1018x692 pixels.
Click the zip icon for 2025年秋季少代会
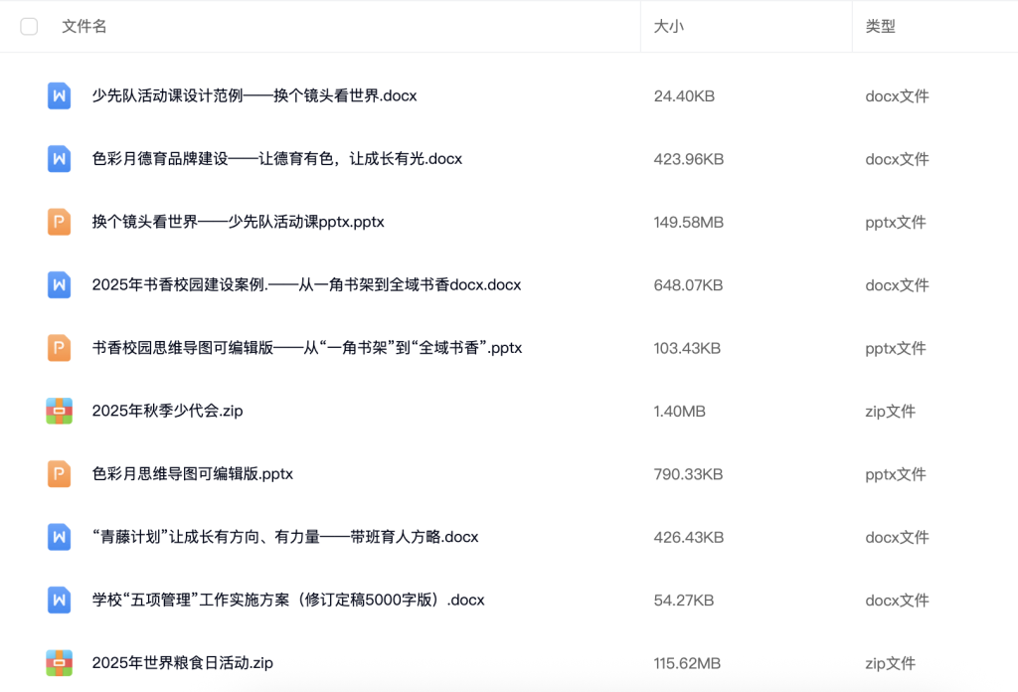click(59, 411)
